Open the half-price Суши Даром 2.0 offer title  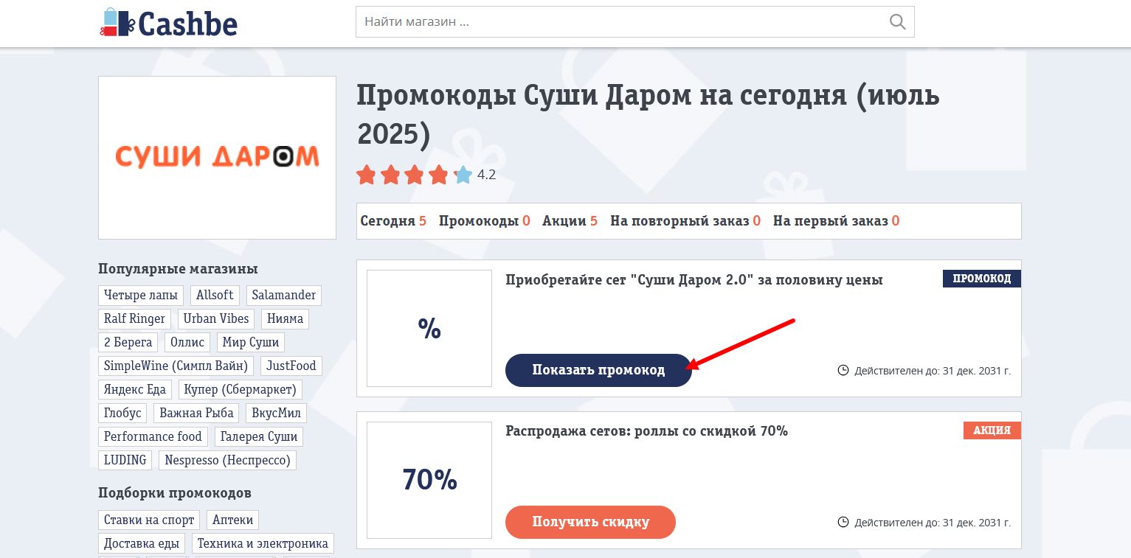(x=694, y=280)
